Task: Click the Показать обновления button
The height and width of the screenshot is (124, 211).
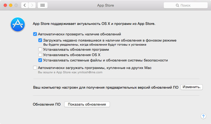Action: click(x=87, y=104)
